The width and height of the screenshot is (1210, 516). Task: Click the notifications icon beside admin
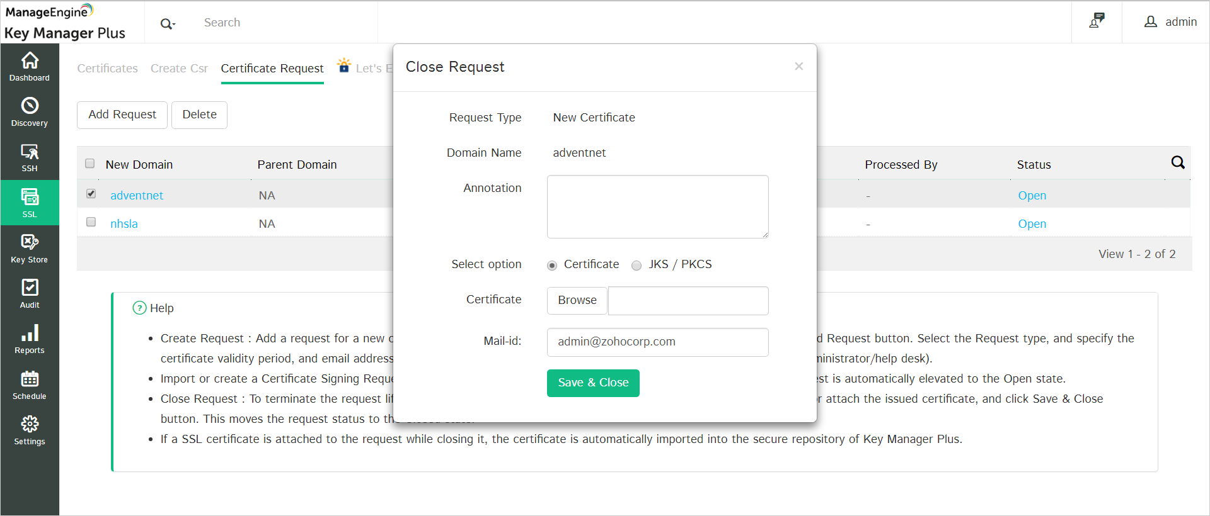(x=1097, y=21)
